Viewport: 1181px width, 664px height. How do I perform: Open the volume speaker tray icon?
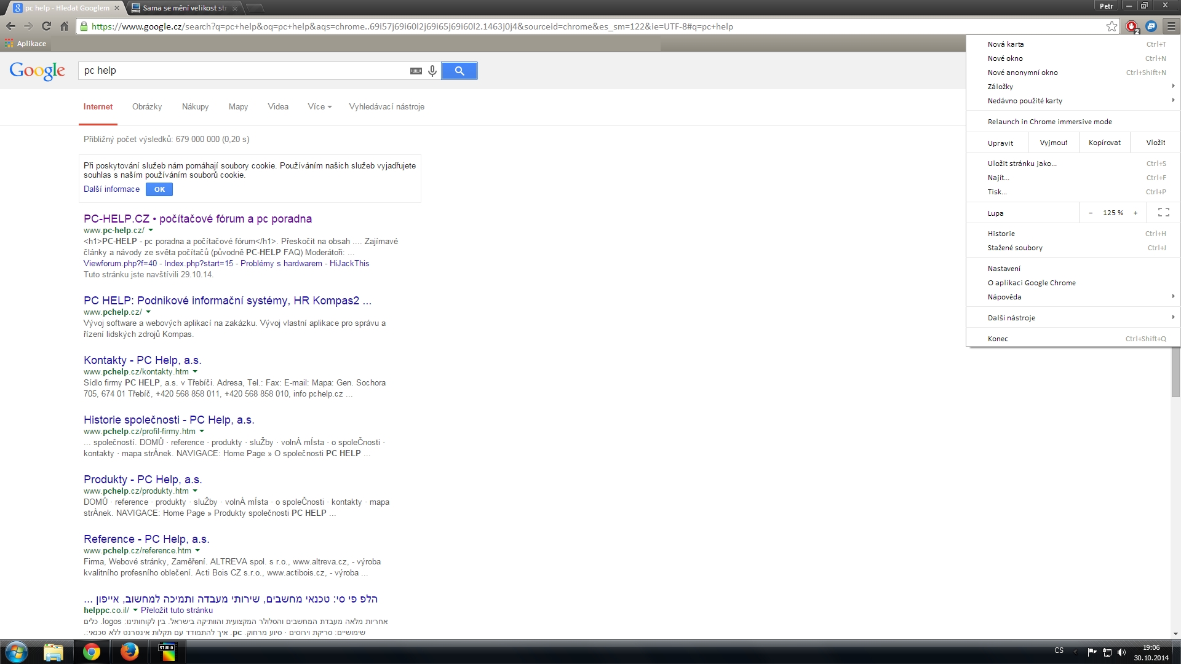1121,652
